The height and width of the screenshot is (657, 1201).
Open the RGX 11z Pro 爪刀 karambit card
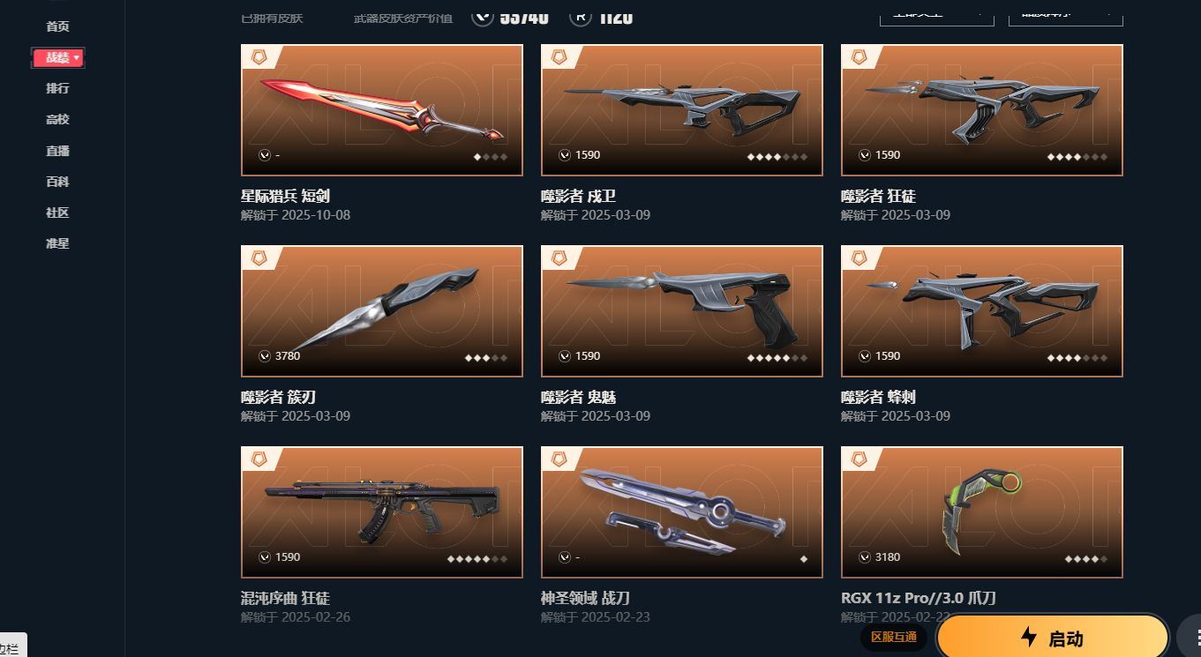[982, 512]
